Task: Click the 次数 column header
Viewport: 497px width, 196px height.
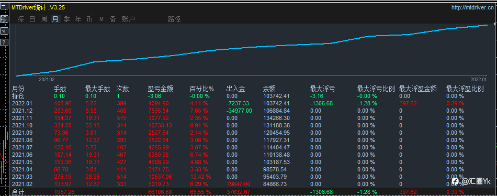Action: tap(122, 89)
